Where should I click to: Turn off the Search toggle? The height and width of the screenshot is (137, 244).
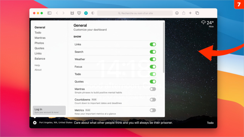tap(153, 52)
